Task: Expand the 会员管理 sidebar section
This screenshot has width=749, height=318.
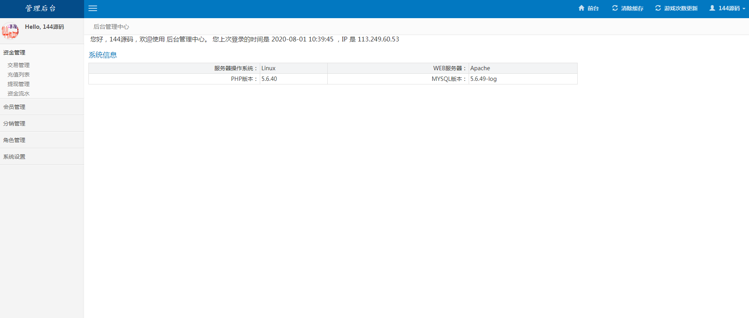Action: pyautogui.click(x=42, y=107)
